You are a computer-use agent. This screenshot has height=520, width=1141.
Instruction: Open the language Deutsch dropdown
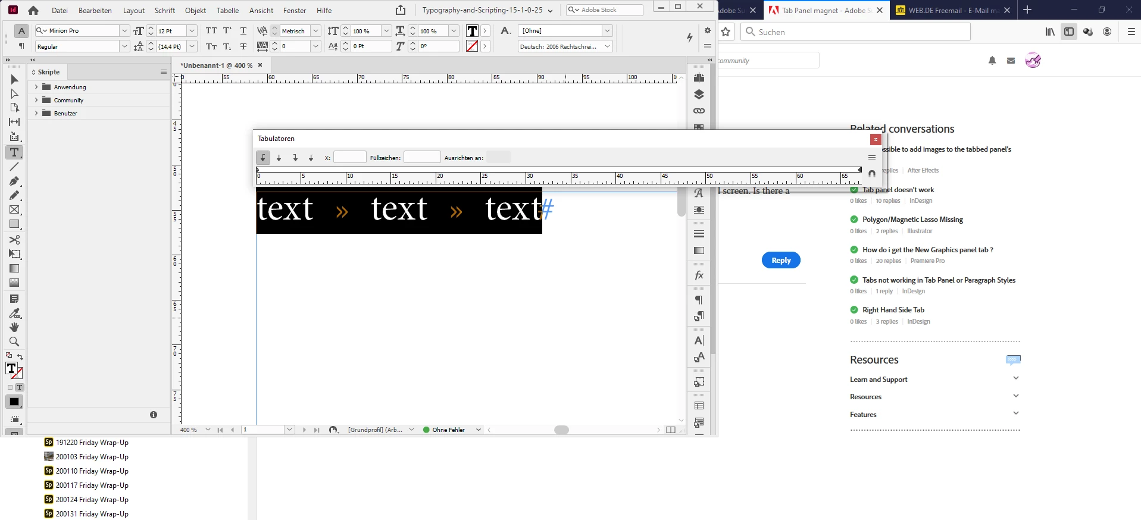(x=607, y=46)
